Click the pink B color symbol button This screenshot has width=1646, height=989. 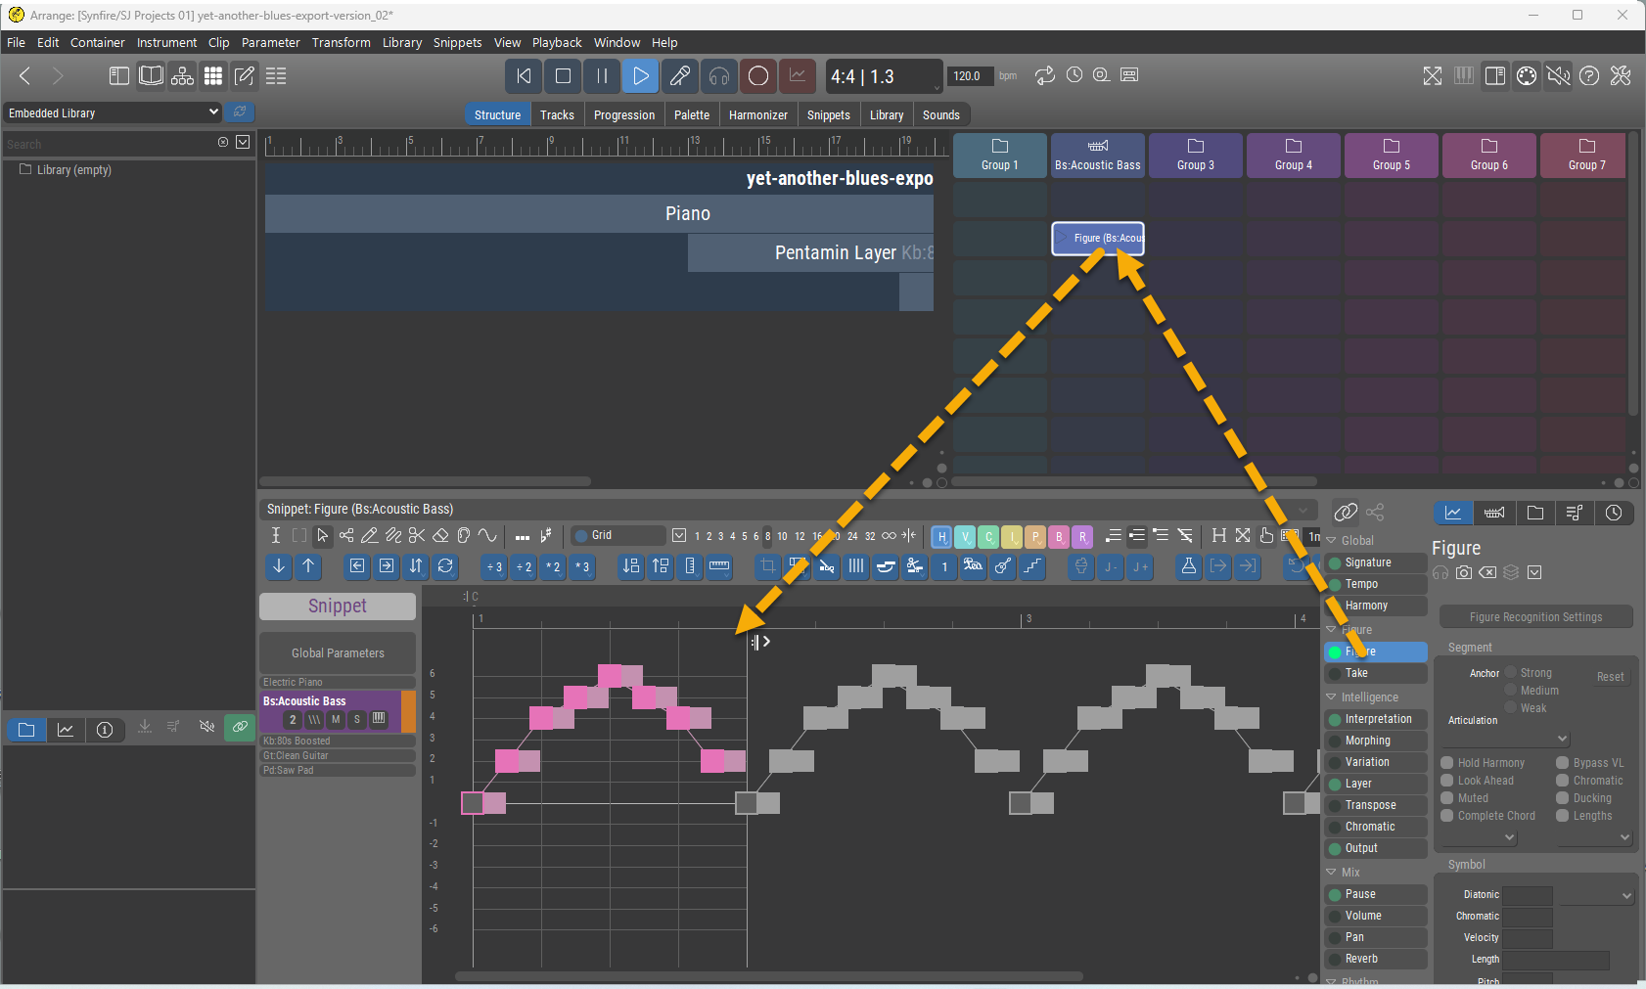pos(1059,536)
